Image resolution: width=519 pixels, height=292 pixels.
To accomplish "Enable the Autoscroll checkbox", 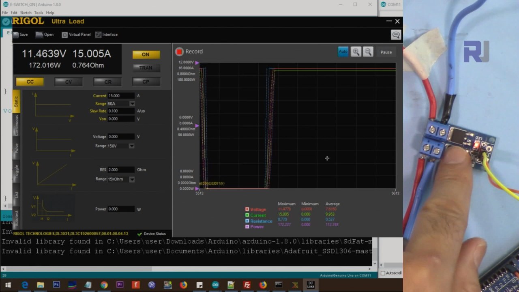I will pos(382,273).
